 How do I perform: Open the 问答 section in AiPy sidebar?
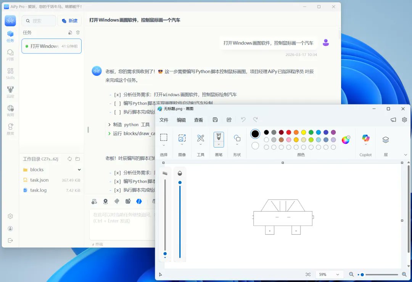coord(10,55)
